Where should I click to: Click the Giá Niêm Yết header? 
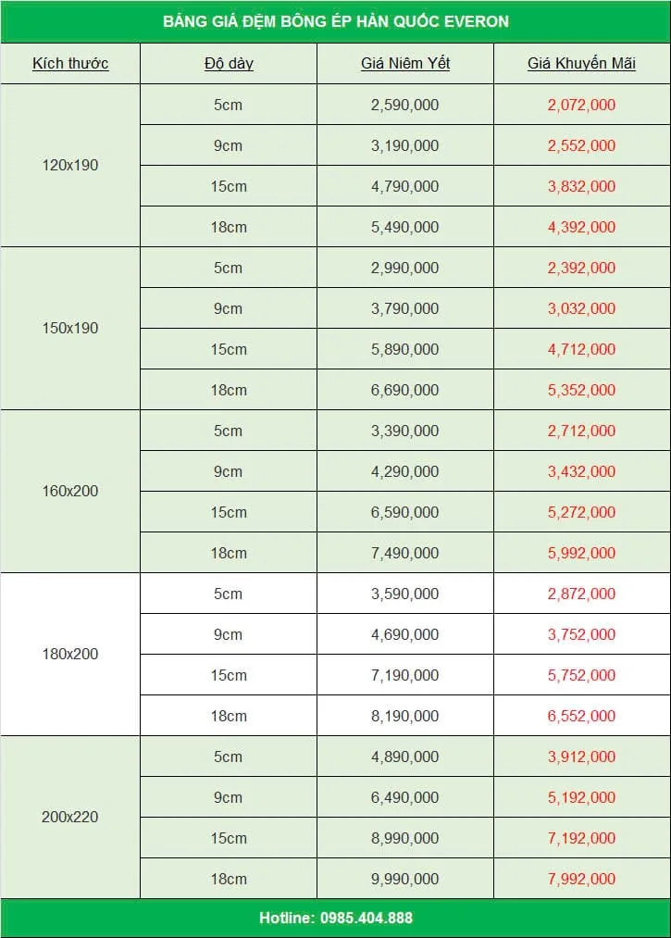pyautogui.click(x=404, y=63)
